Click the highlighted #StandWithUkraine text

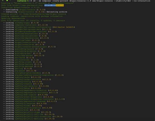(54, 5)
